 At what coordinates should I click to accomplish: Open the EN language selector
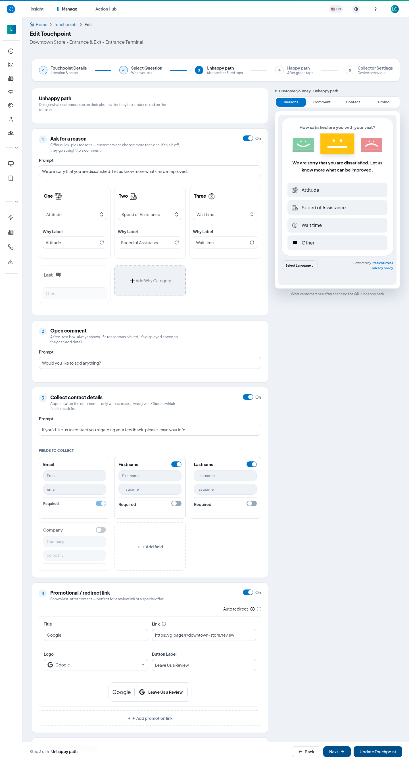tap(336, 9)
